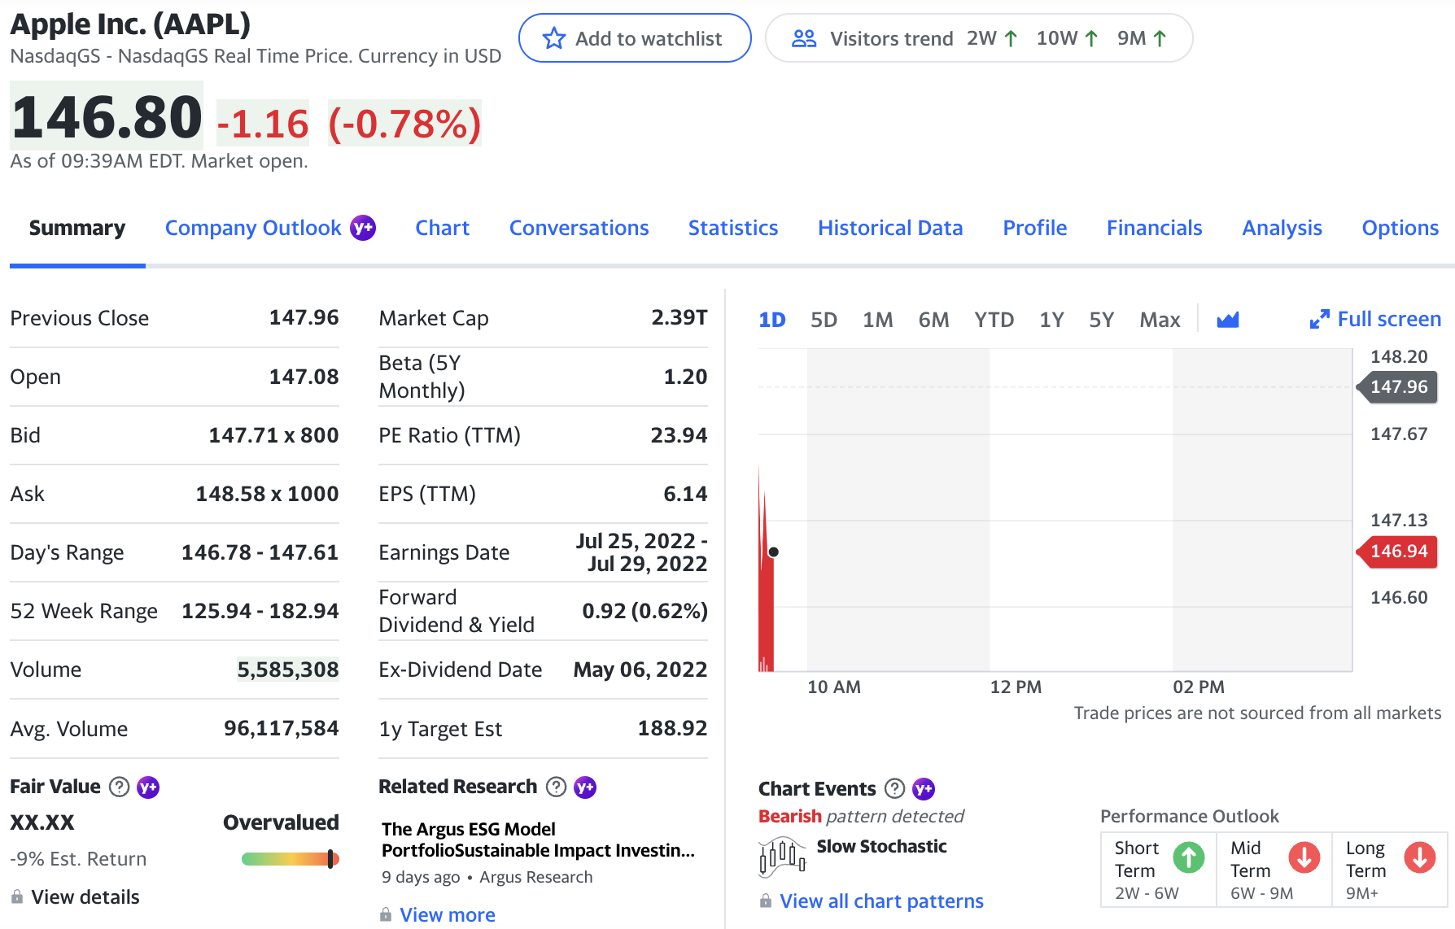Open the Full screen chart link
This screenshot has height=929, width=1455.
pyautogui.click(x=1375, y=320)
